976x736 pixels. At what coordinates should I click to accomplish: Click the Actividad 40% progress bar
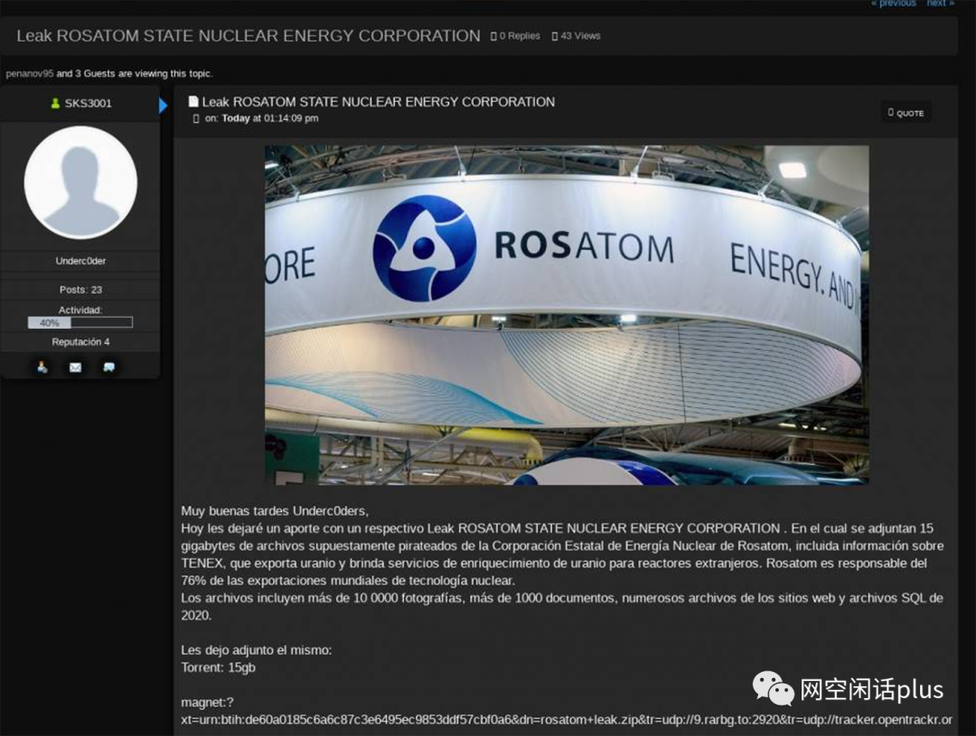click(x=80, y=322)
